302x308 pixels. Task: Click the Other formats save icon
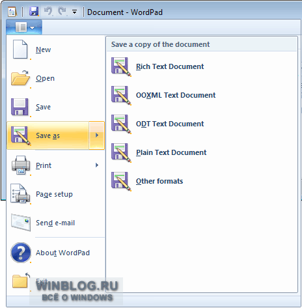[121, 181]
